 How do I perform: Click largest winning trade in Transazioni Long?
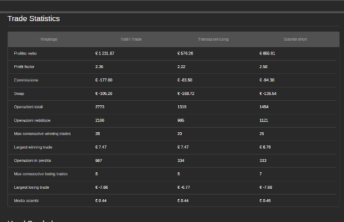(183, 147)
